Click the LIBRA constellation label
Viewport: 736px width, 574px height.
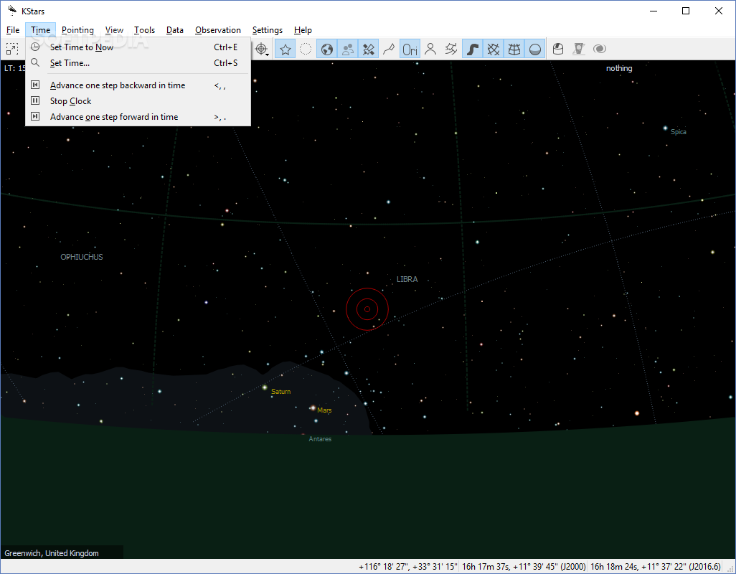[x=407, y=279]
